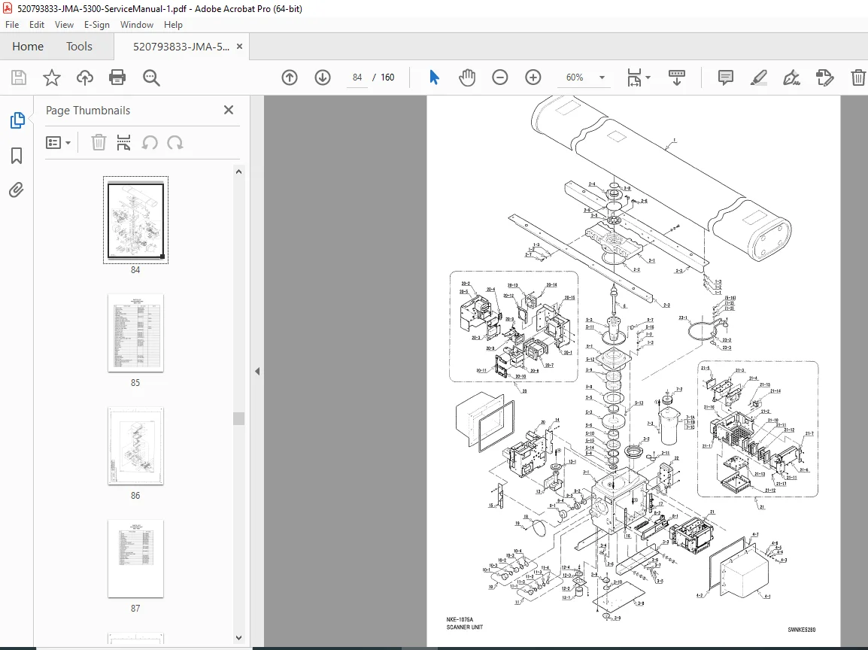The height and width of the screenshot is (650, 868).
Task: Select page 84 thumbnail
Action: click(x=135, y=220)
